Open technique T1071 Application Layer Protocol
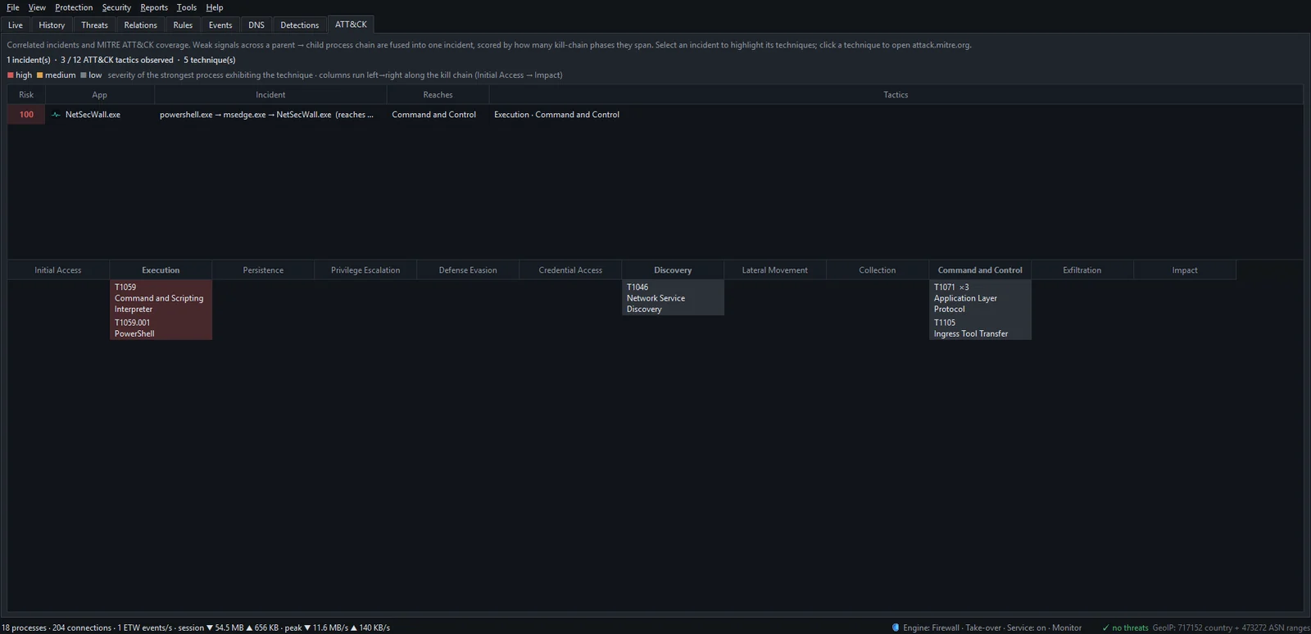The image size is (1311, 634). (x=980, y=298)
